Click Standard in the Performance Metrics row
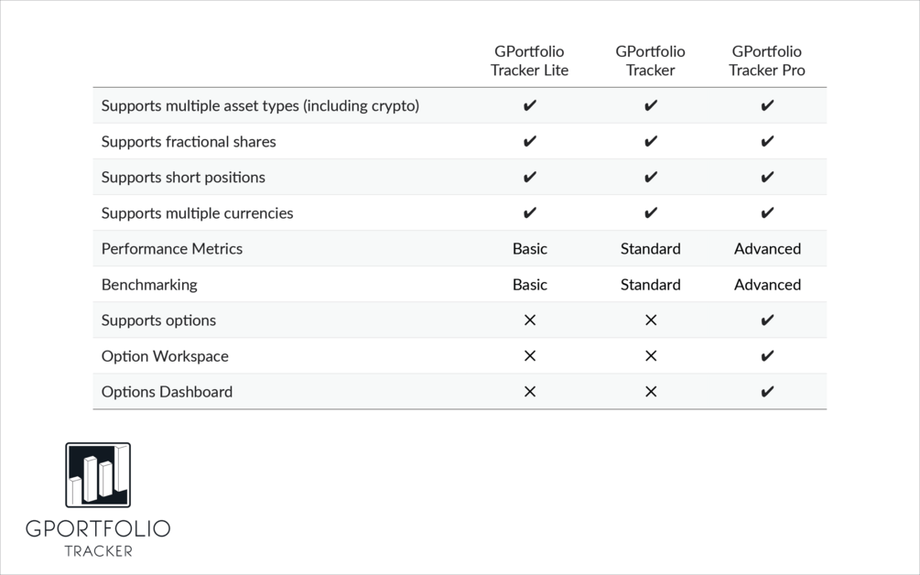Screen dimensions: 920x575 651,249
